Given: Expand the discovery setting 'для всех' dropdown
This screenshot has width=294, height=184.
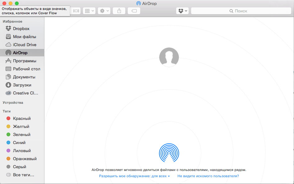Looking at the screenshot, I should (x=134, y=176).
